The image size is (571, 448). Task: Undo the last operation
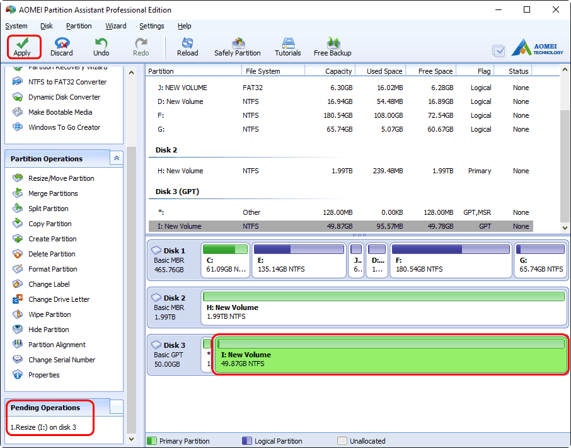click(101, 46)
